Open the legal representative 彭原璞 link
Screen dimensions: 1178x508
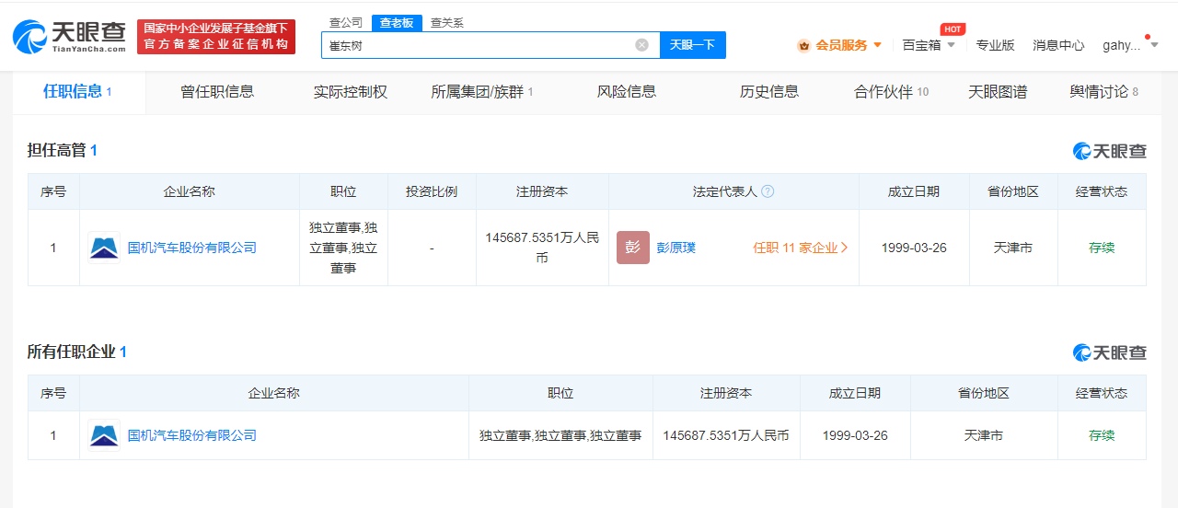(676, 248)
